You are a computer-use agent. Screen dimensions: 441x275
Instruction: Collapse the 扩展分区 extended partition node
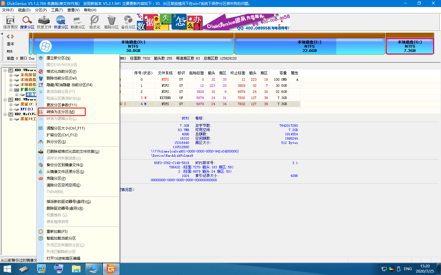click(x=11, y=90)
